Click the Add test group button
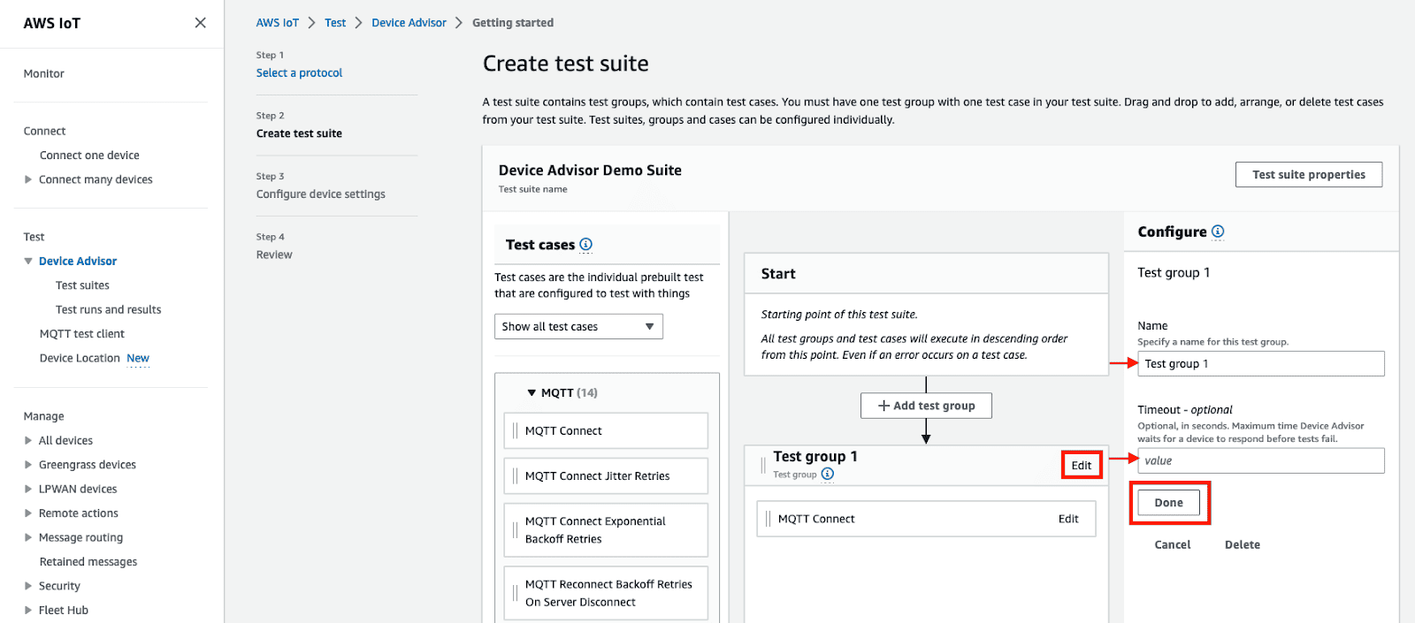This screenshot has height=623, width=1415. pyautogui.click(x=926, y=405)
